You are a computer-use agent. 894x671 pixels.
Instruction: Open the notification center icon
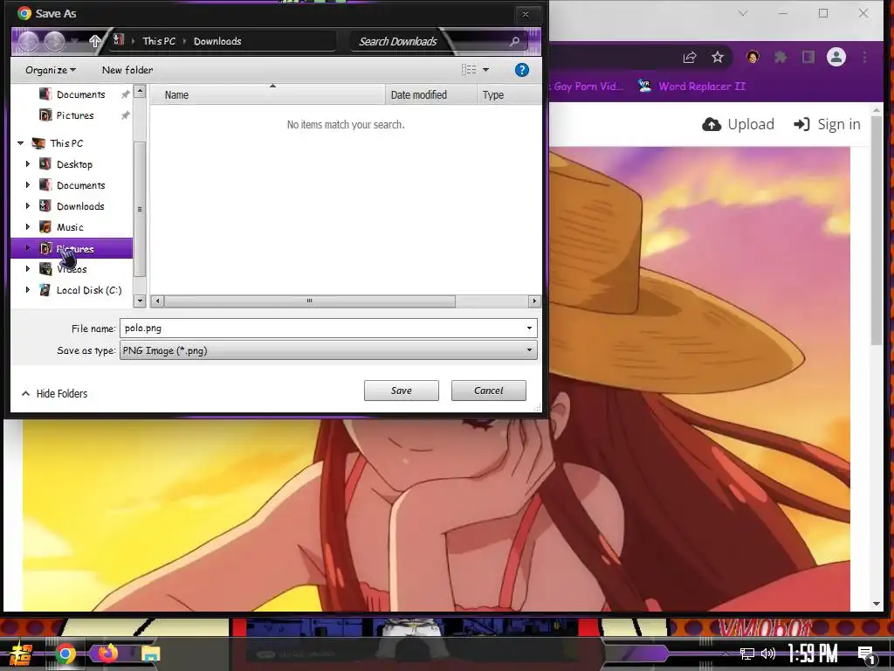pyautogui.click(x=867, y=654)
